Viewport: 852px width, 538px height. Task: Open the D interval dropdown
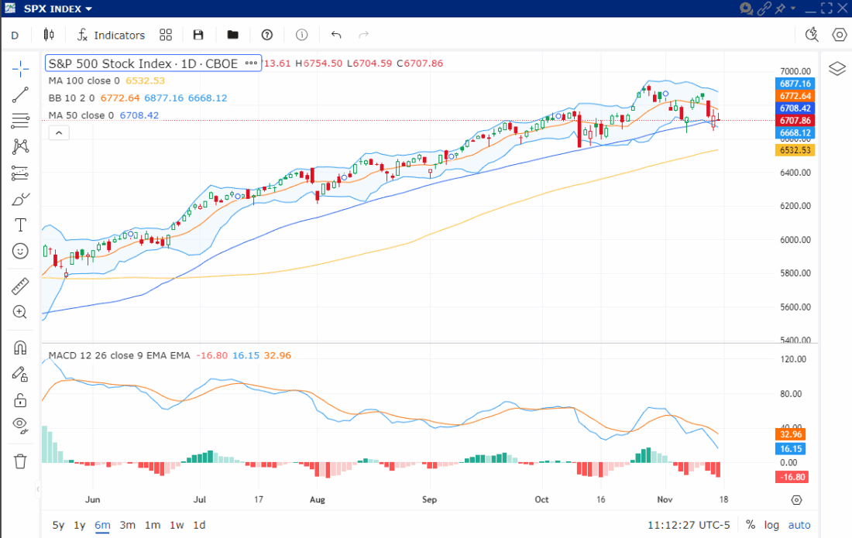14,35
